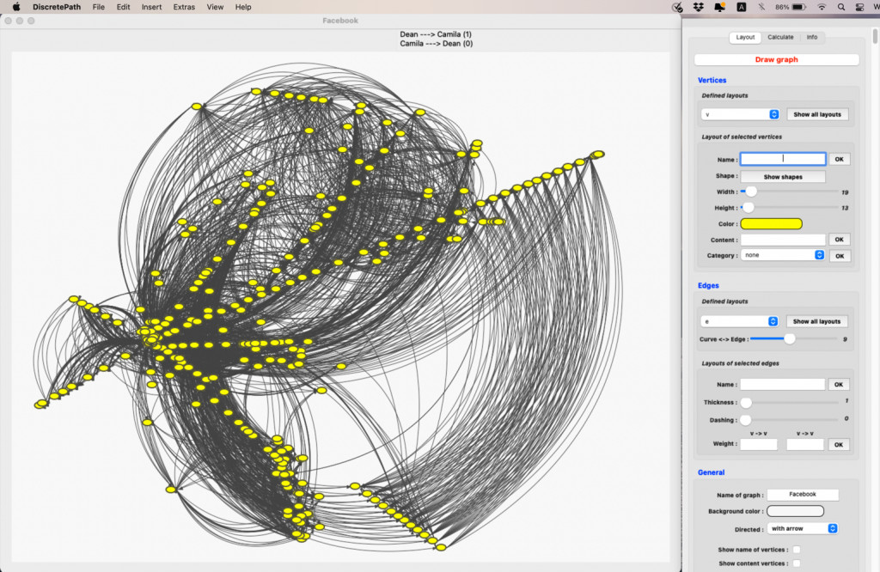Screen dimensions: 880x572
Task: Click the display icon with orange dot
Action: coord(719,7)
